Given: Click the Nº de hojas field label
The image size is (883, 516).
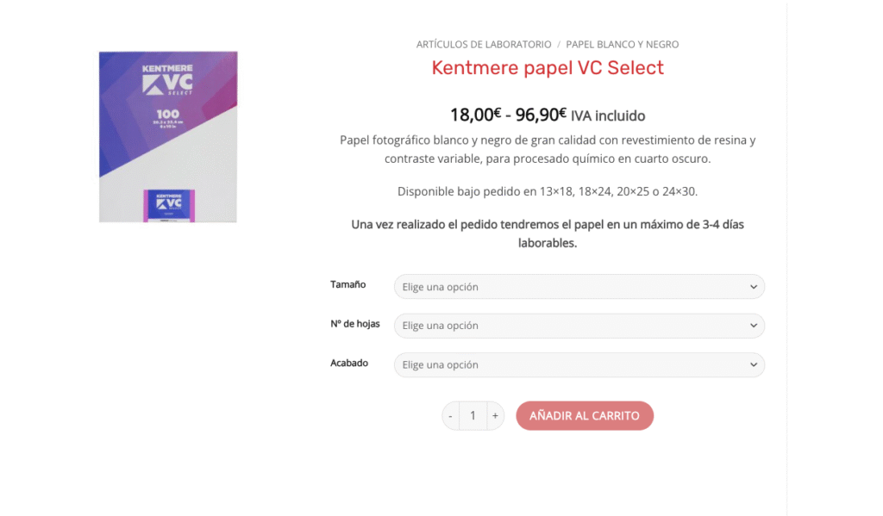Looking at the screenshot, I should [355, 324].
